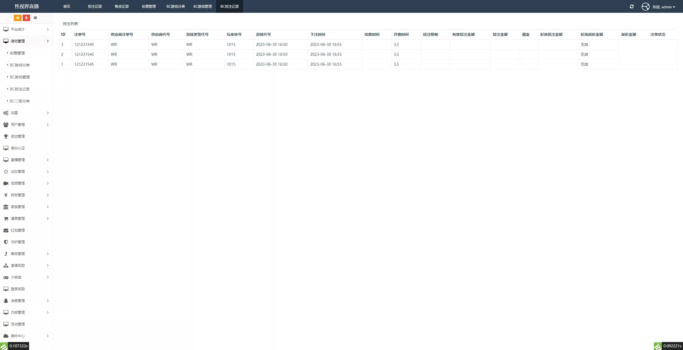
Task: Open the 欢迎, admin dropdown menu
Action: (x=664, y=7)
